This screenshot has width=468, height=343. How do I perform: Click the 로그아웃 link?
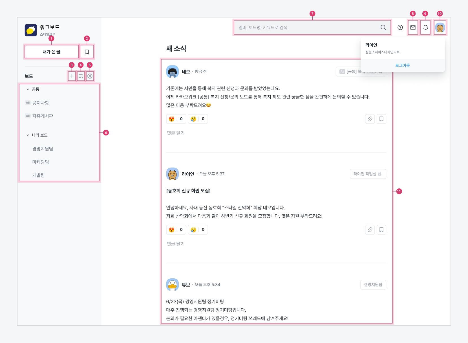coord(402,65)
